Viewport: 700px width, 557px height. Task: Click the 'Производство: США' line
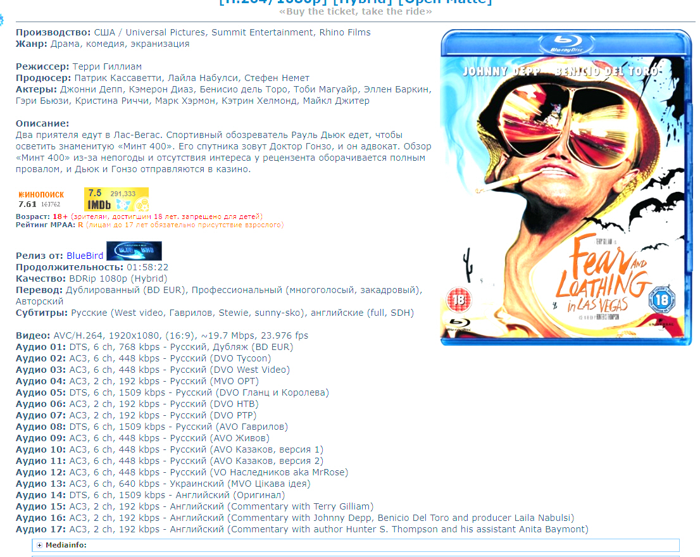(x=193, y=32)
